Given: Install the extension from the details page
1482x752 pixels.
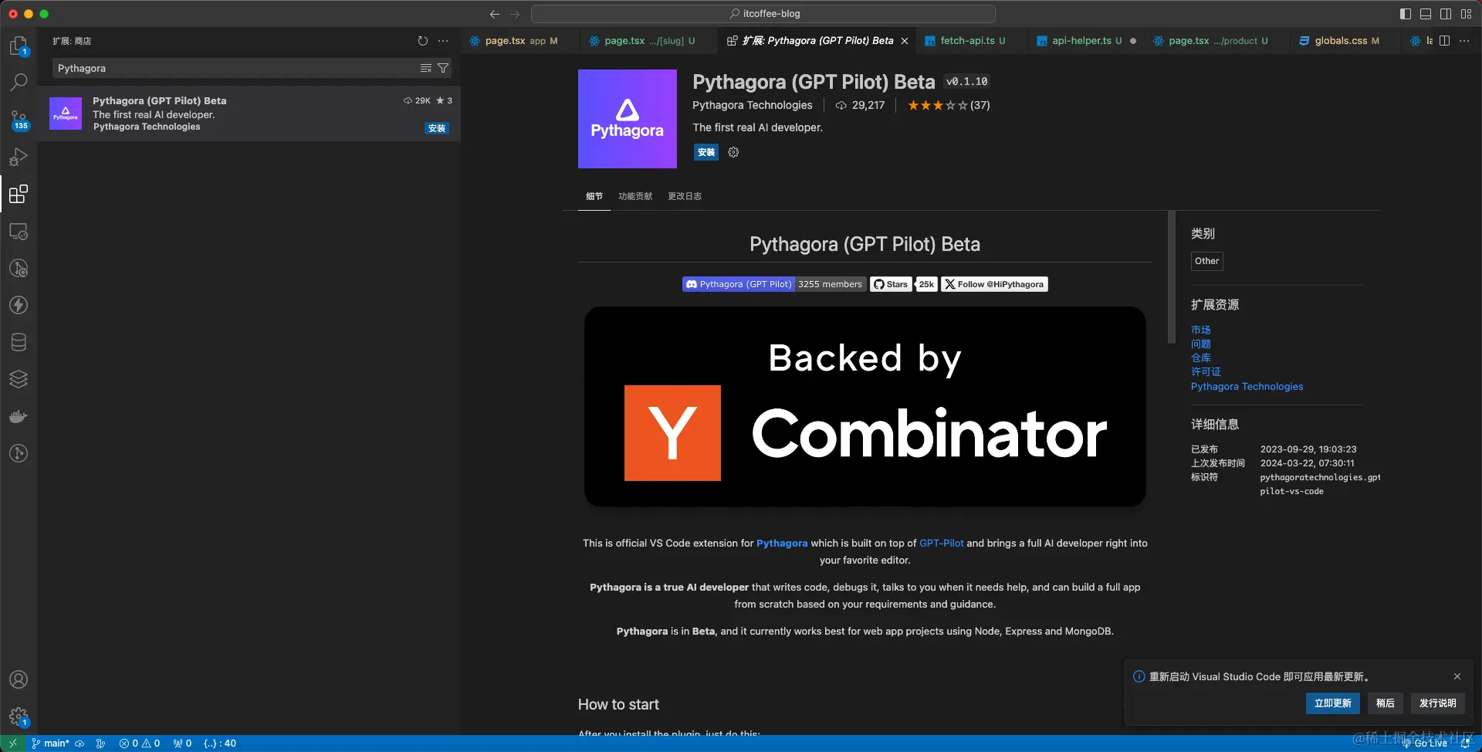Looking at the screenshot, I should tap(706, 152).
